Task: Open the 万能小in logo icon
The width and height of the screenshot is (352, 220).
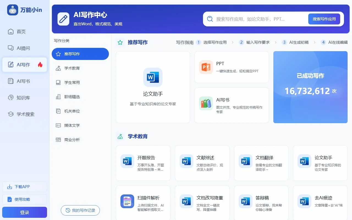Action: point(11,10)
